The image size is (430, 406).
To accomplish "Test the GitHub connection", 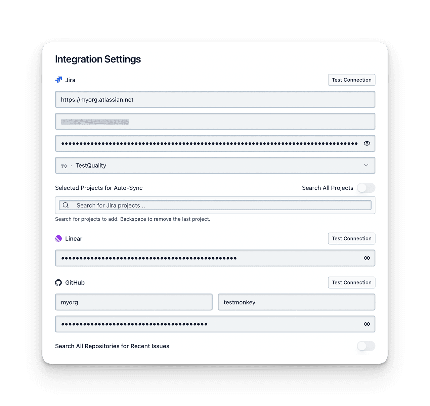I will click(x=351, y=282).
